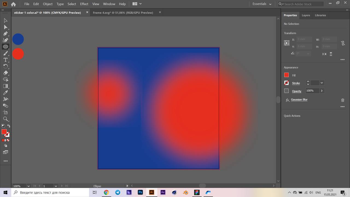Viewport: 350px width, 197px height.
Task: Open Photoshop from the taskbar
Action: (x=140, y=192)
